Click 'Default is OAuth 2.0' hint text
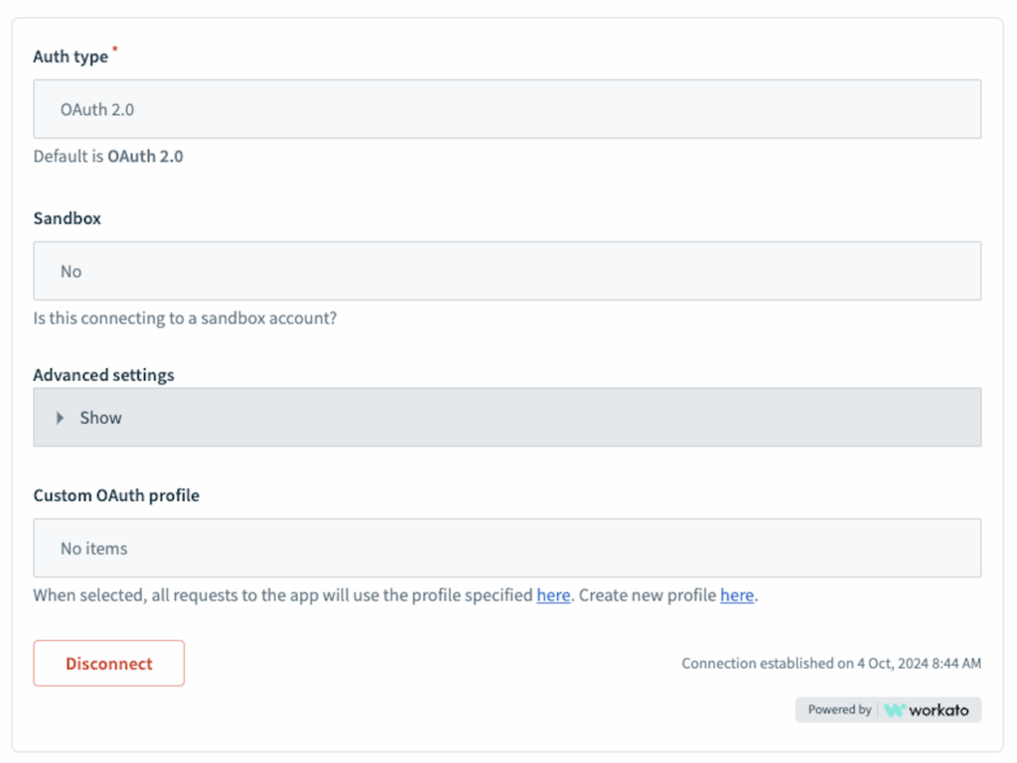This screenshot has width=1017, height=763. coord(108,157)
